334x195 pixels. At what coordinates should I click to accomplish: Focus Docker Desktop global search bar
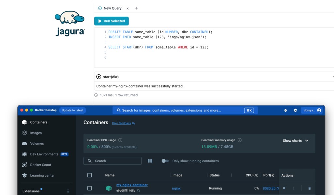(185, 110)
